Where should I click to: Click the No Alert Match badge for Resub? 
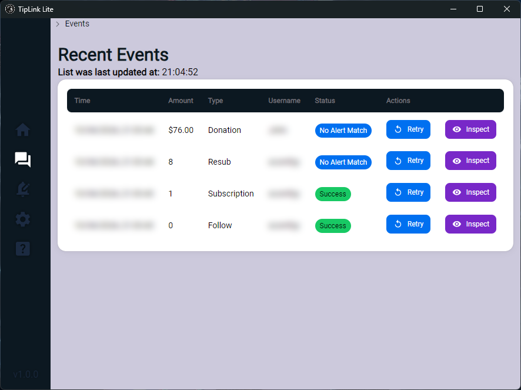tap(343, 162)
